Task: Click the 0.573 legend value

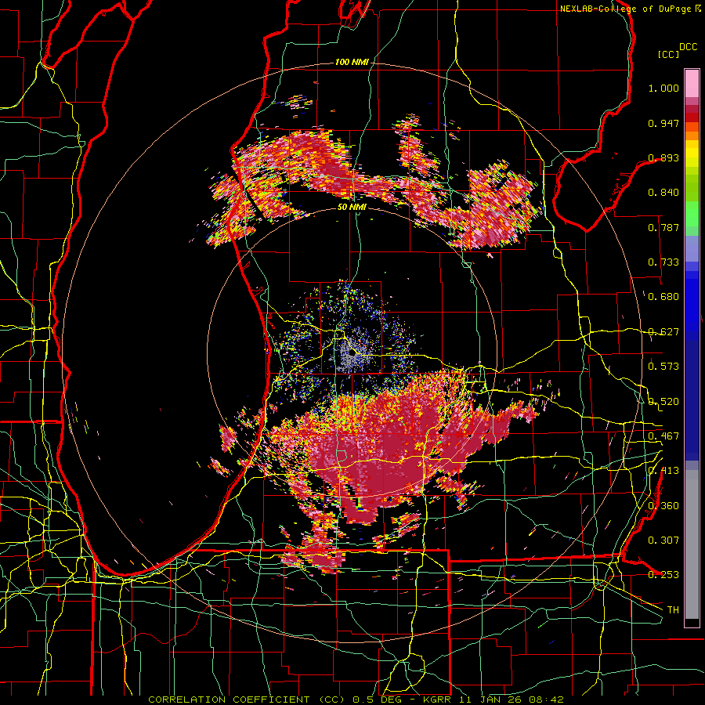Action: [663, 367]
